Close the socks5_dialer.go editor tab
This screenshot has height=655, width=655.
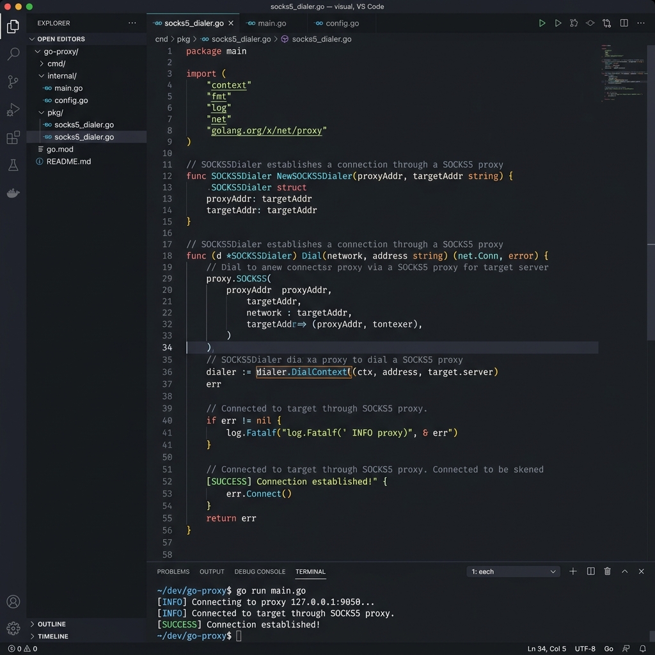coord(230,23)
